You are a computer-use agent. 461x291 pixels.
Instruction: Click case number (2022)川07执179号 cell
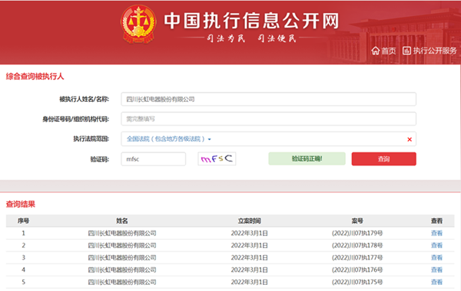357,234
